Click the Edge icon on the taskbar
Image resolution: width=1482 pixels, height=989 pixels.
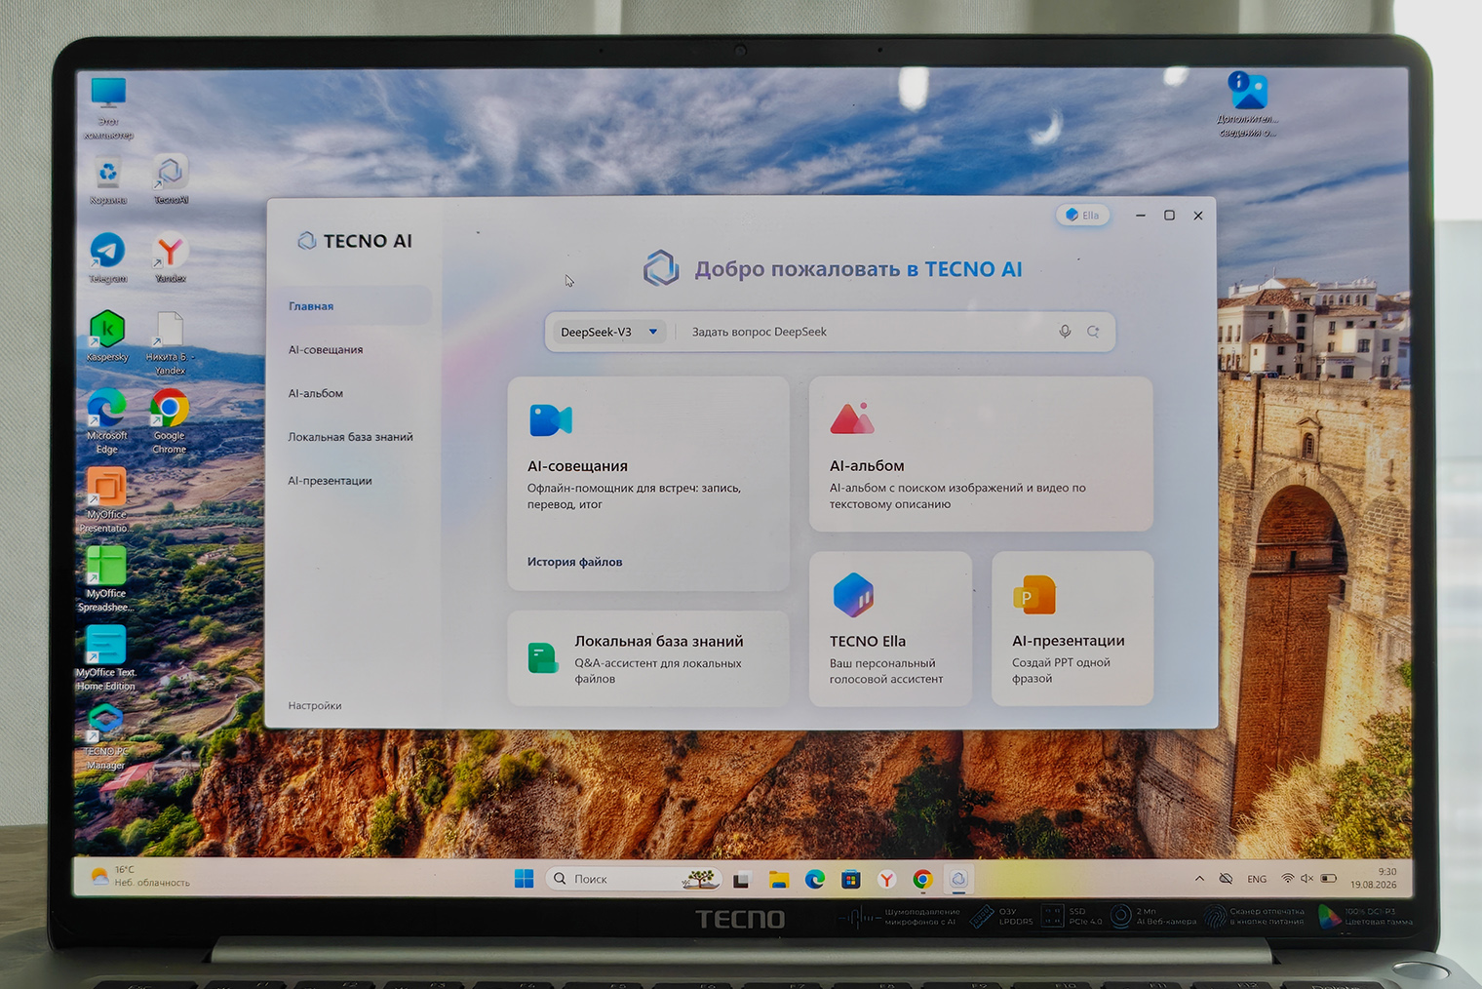point(815,880)
